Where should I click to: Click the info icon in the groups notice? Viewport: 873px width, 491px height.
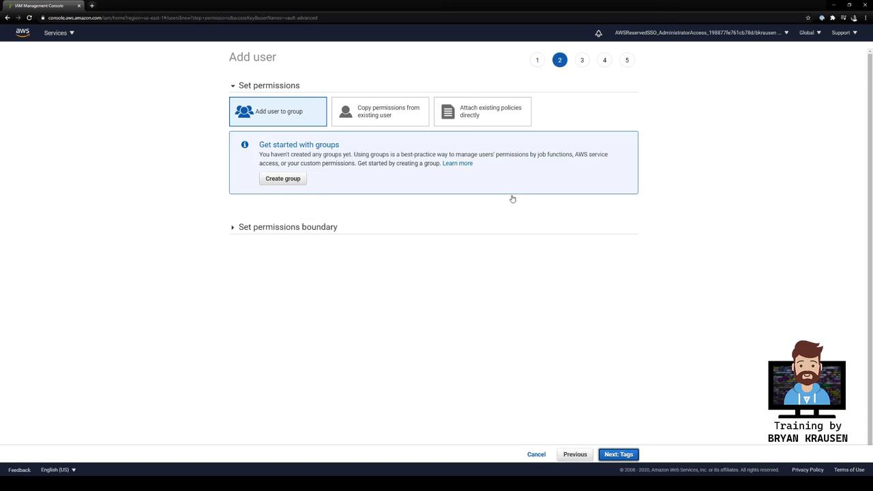click(245, 145)
